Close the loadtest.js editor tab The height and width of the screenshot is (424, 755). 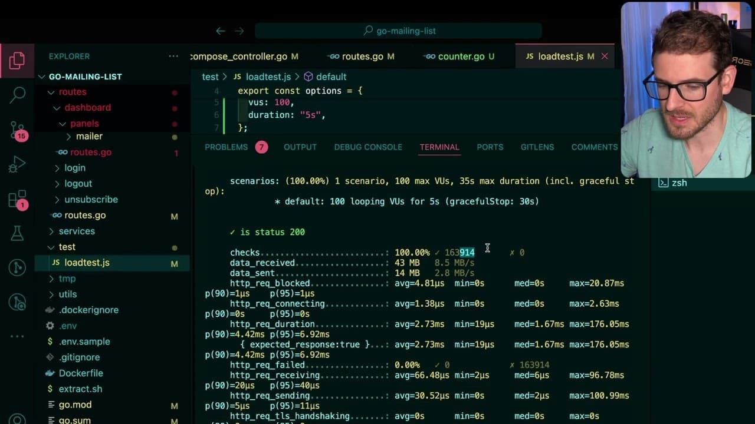click(x=604, y=57)
